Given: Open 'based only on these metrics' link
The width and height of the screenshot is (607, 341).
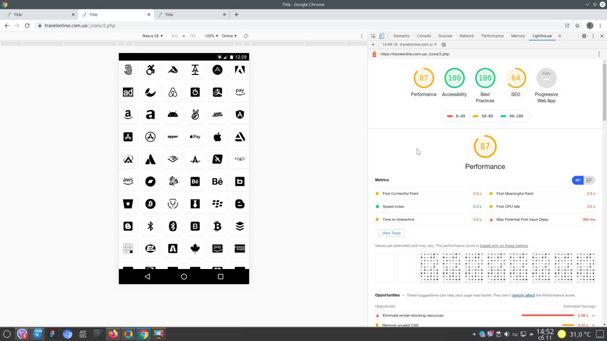Looking at the screenshot, I should (504, 246).
